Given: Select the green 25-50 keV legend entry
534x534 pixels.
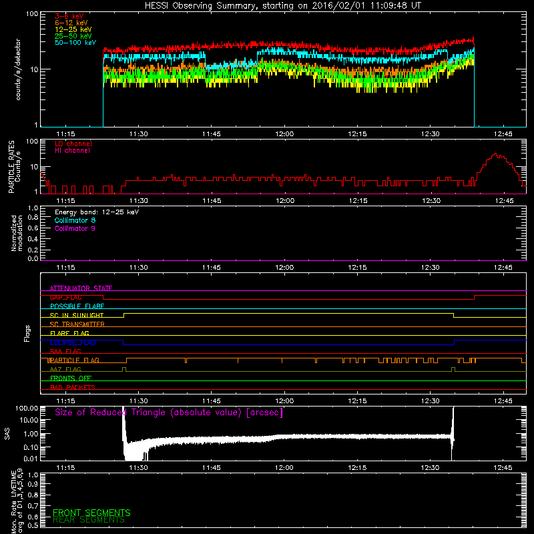Looking at the screenshot, I should point(73,36).
